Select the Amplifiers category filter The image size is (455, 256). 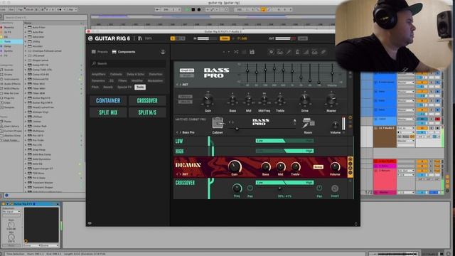coord(99,74)
